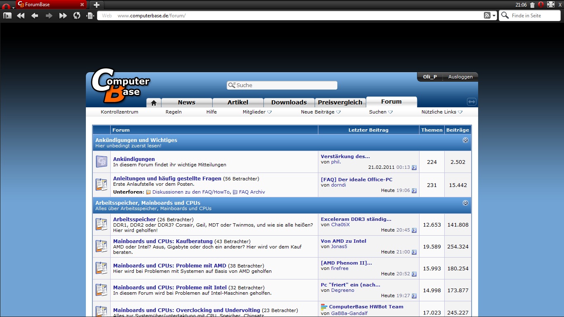Open user profile phil.
Image resolution: width=564 pixels, height=317 pixels.
(336, 162)
